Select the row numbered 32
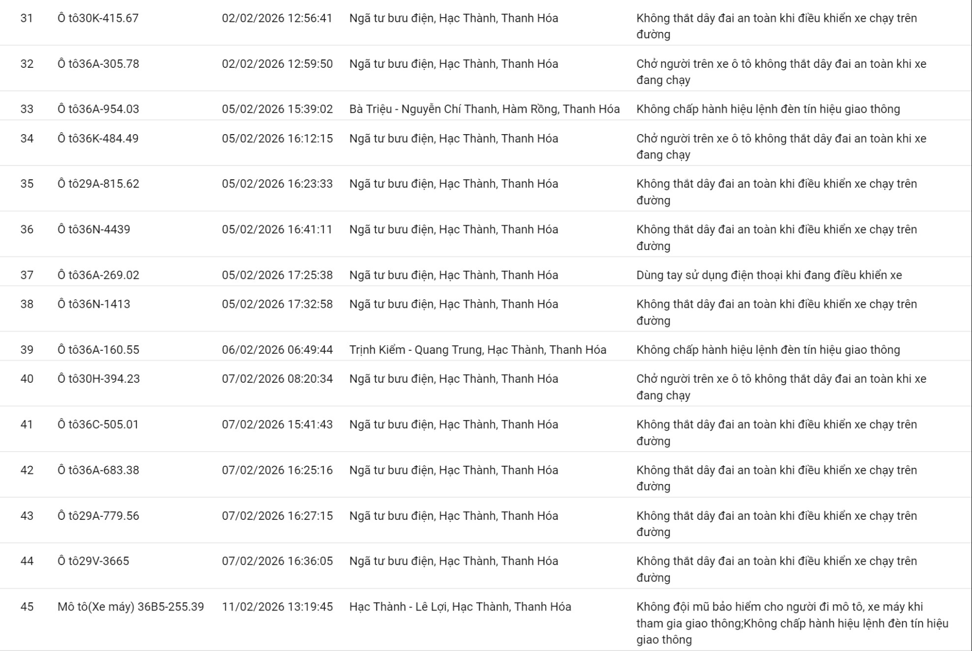Screen dimensions: 972x651 27,64
